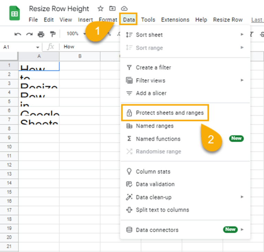Choose Named functions

(185, 139)
